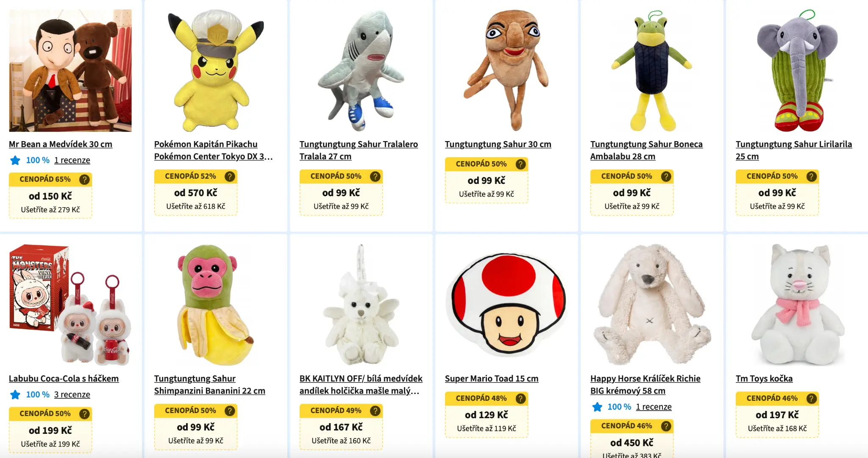Open the help icon on the Tm Toys kočka badge
Screen dimensions: 868x458
coord(811,398)
